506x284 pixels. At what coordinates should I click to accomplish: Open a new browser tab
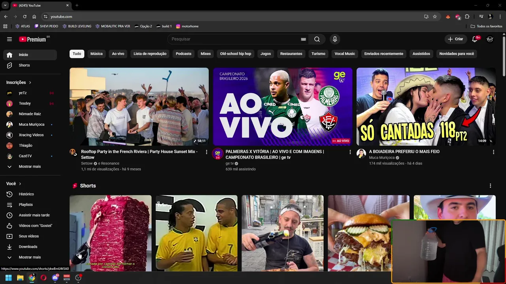(77, 5)
